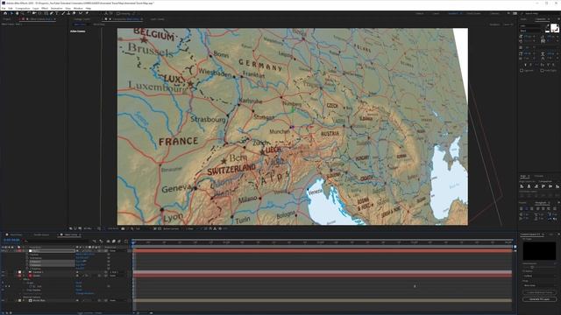The image size is (561, 315).
Task: Select the Roto Brush tool
Action: click(x=80, y=13)
